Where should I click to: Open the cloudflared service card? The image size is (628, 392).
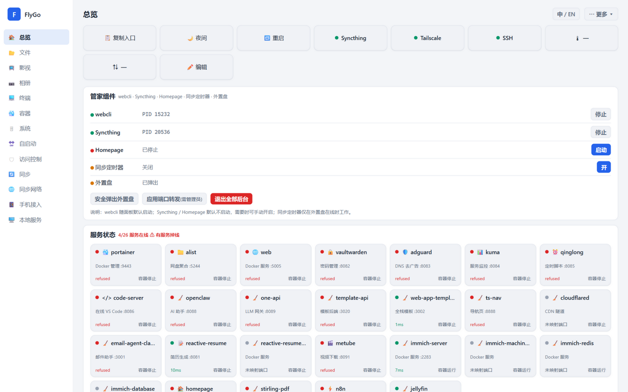(575, 311)
